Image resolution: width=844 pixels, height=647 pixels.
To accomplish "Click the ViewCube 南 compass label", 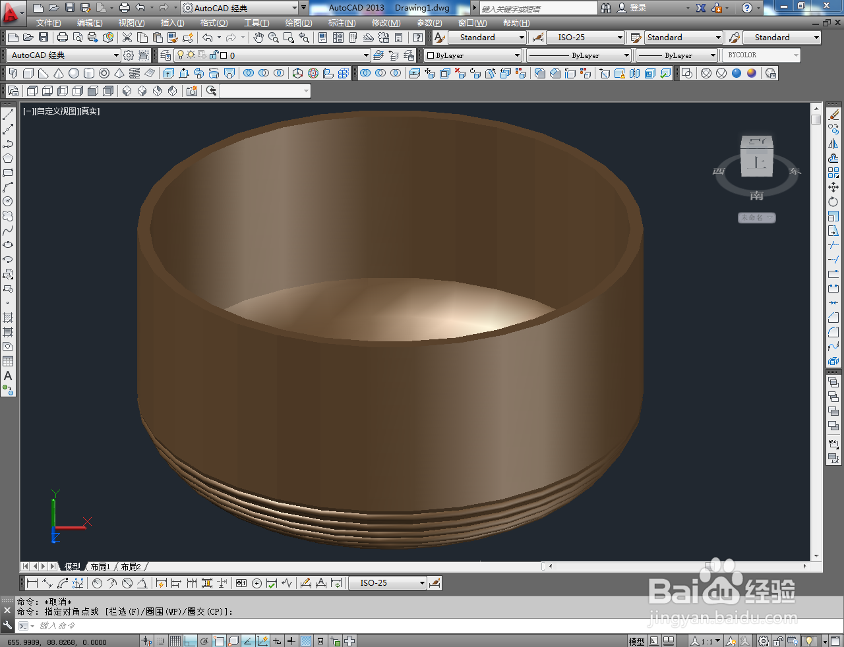I will (756, 196).
